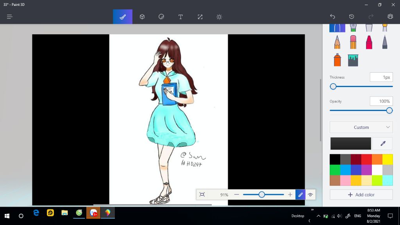Image resolution: width=400 pixels, height=225 pixels.
Task: Toggle 3D view eye icon
Action: point(310,195)
